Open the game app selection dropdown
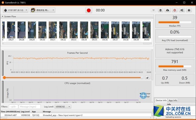Viewport: 196px width, 120px height. click(x=43, y=10)
